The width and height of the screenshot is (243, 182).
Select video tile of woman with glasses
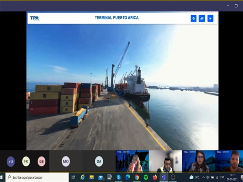click(199, 161)
